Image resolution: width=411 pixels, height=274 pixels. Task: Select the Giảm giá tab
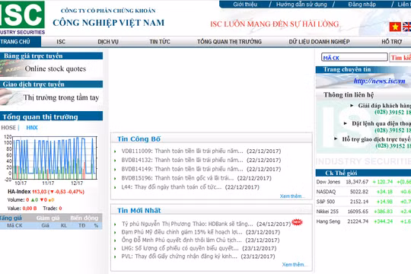tap(48, 218)
